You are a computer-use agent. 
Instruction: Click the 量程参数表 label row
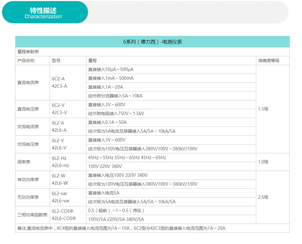pos(28,52)
